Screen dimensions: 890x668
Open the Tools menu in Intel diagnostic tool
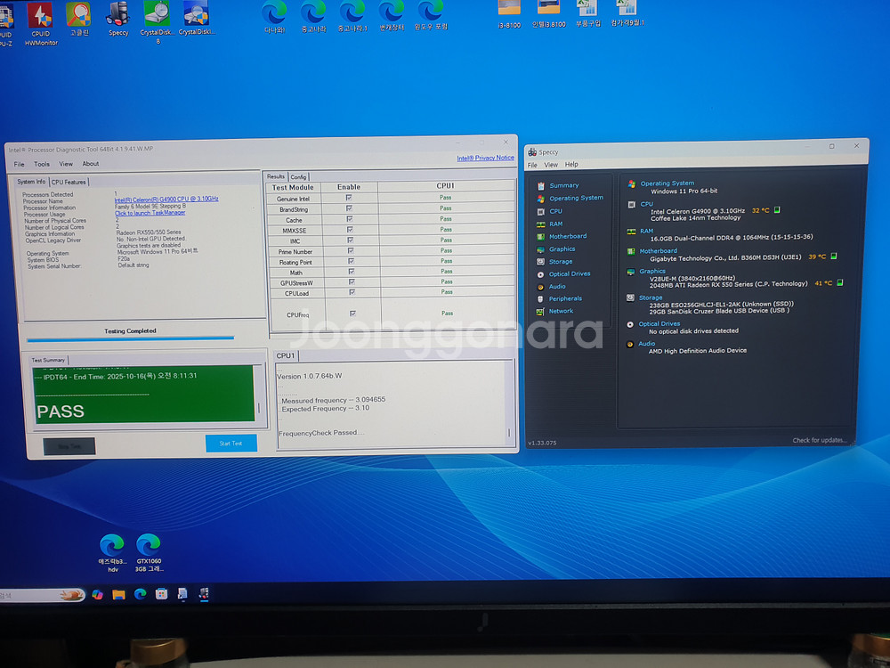[42, 164]
